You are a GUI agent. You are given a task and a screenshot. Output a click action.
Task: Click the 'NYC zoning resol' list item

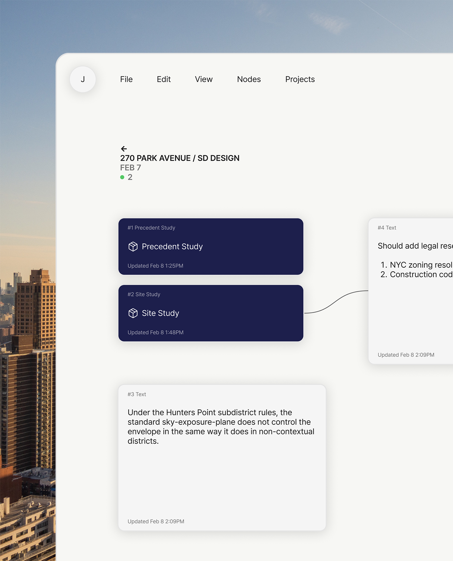(420, 265)
